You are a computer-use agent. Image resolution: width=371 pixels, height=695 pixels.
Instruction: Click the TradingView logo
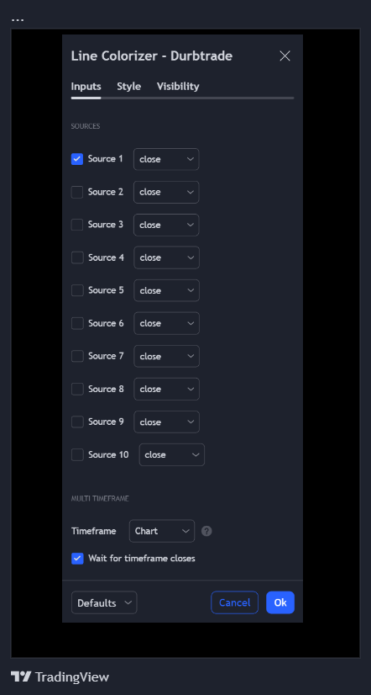(60, 676)
